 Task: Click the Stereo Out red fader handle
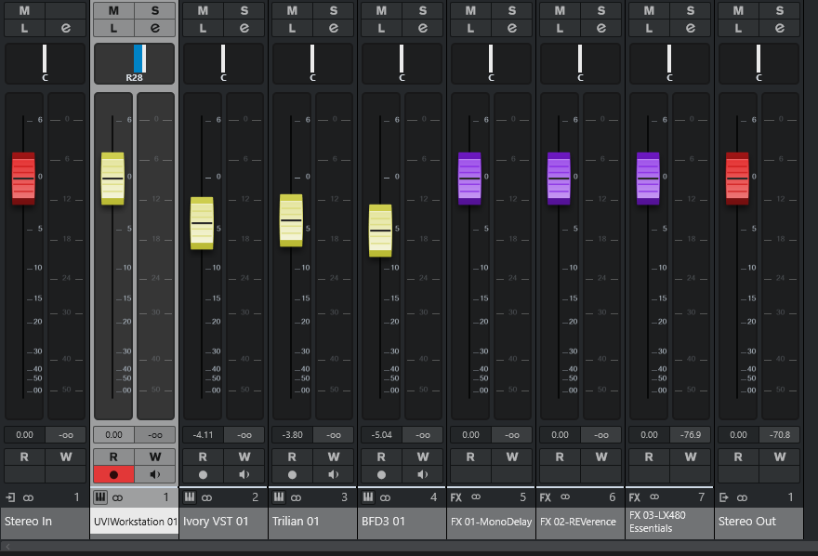point(737,179)
